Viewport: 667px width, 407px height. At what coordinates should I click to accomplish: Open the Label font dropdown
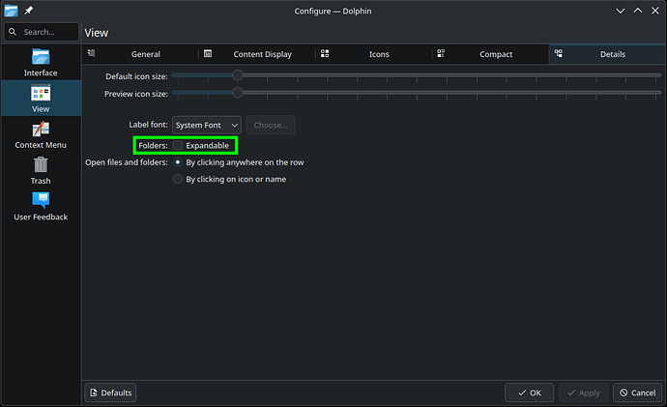point(206,125)
